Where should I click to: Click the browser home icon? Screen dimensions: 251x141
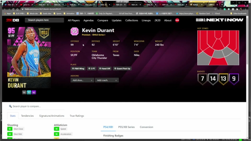pos(17,9)
